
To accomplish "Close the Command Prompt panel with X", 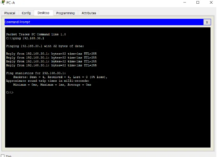I will tap(207, 22).
